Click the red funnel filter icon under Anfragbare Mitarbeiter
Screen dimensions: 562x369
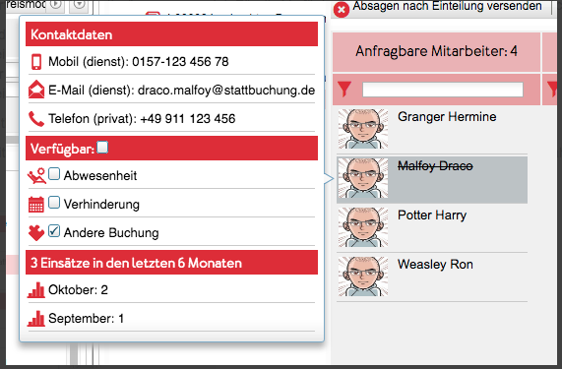tap(344, 90)
